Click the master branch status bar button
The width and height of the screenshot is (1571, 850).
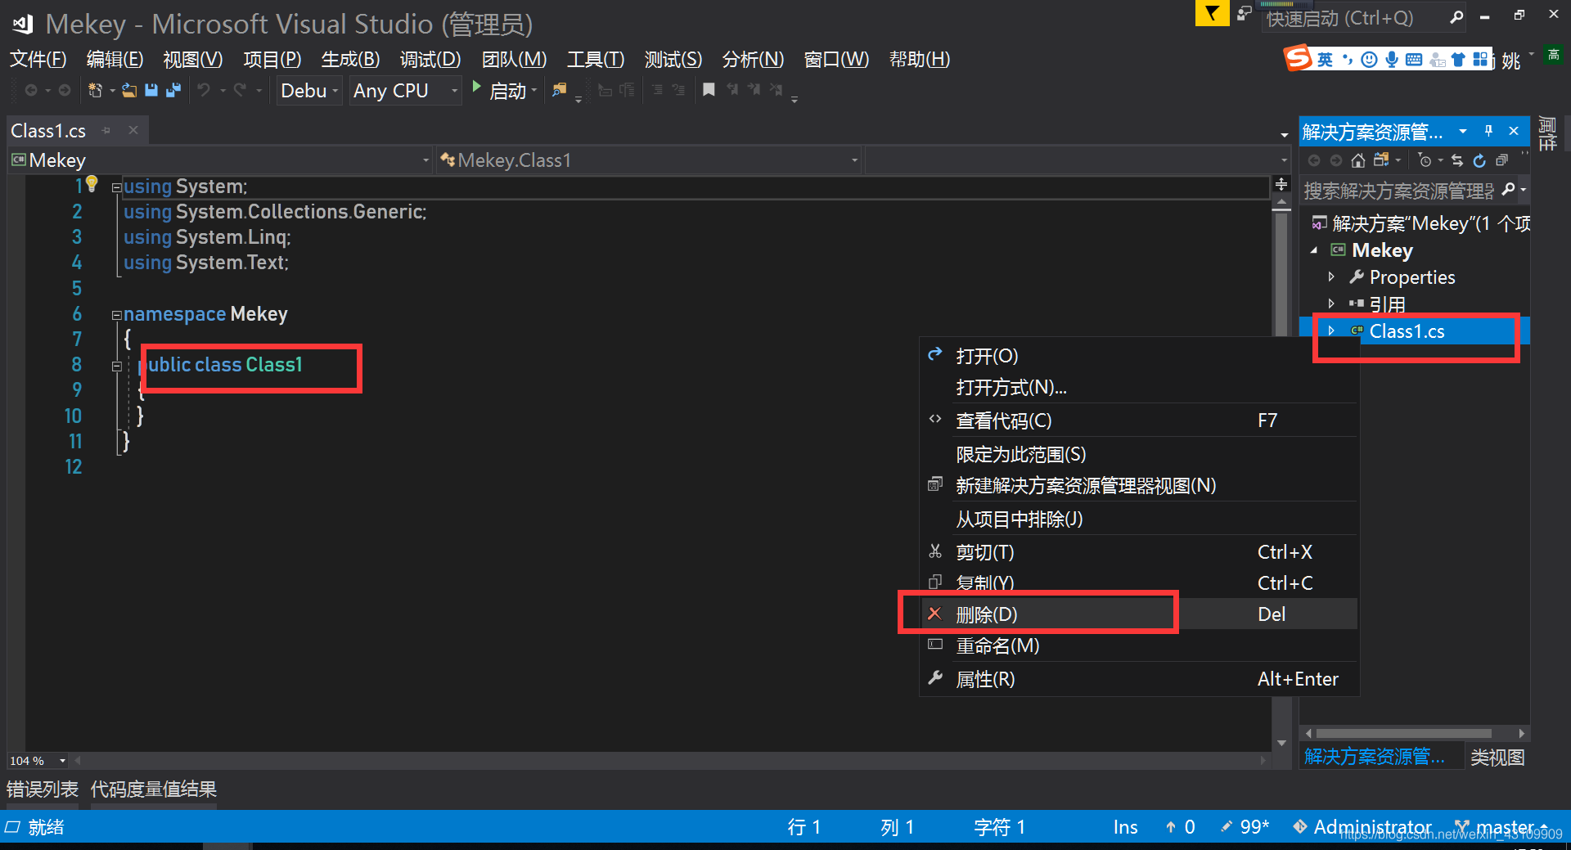(x=1501, y=827)
